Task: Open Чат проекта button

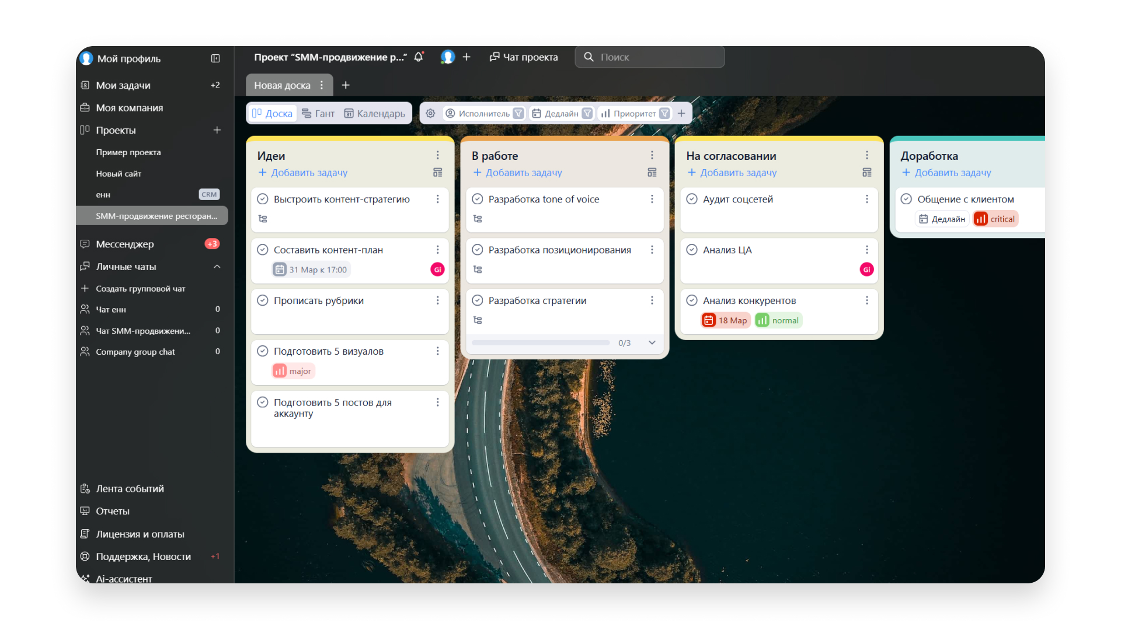Action: tap(524, 57)
